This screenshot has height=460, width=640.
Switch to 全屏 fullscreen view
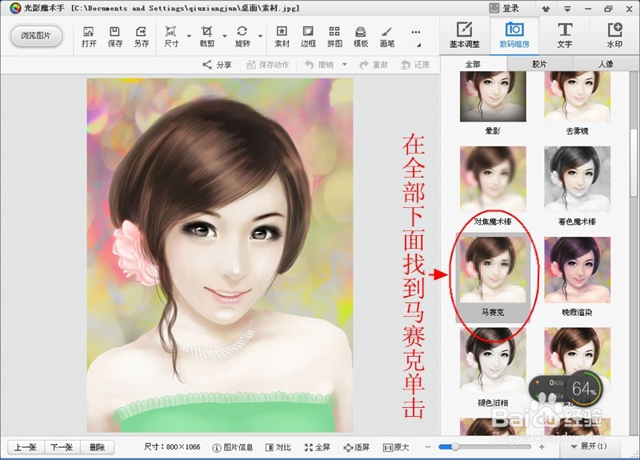coord(317,447)
